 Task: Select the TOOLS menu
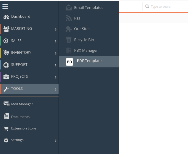click(x=29, y=89)
